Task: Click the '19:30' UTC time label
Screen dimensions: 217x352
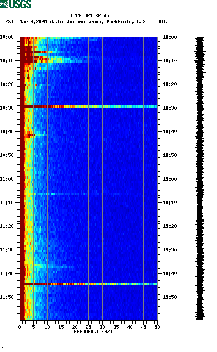Action: pos(169,250)
